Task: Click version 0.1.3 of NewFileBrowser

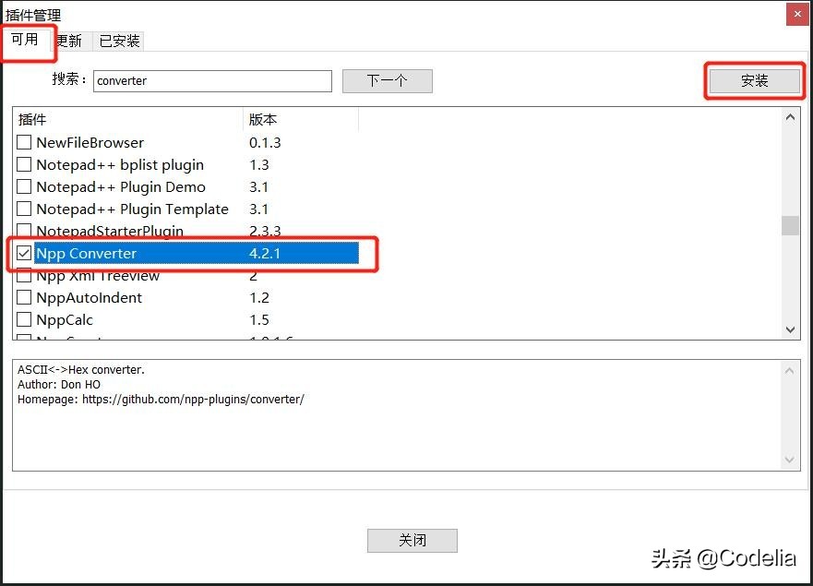Action: pyautogui.click(x=265, y=143)
